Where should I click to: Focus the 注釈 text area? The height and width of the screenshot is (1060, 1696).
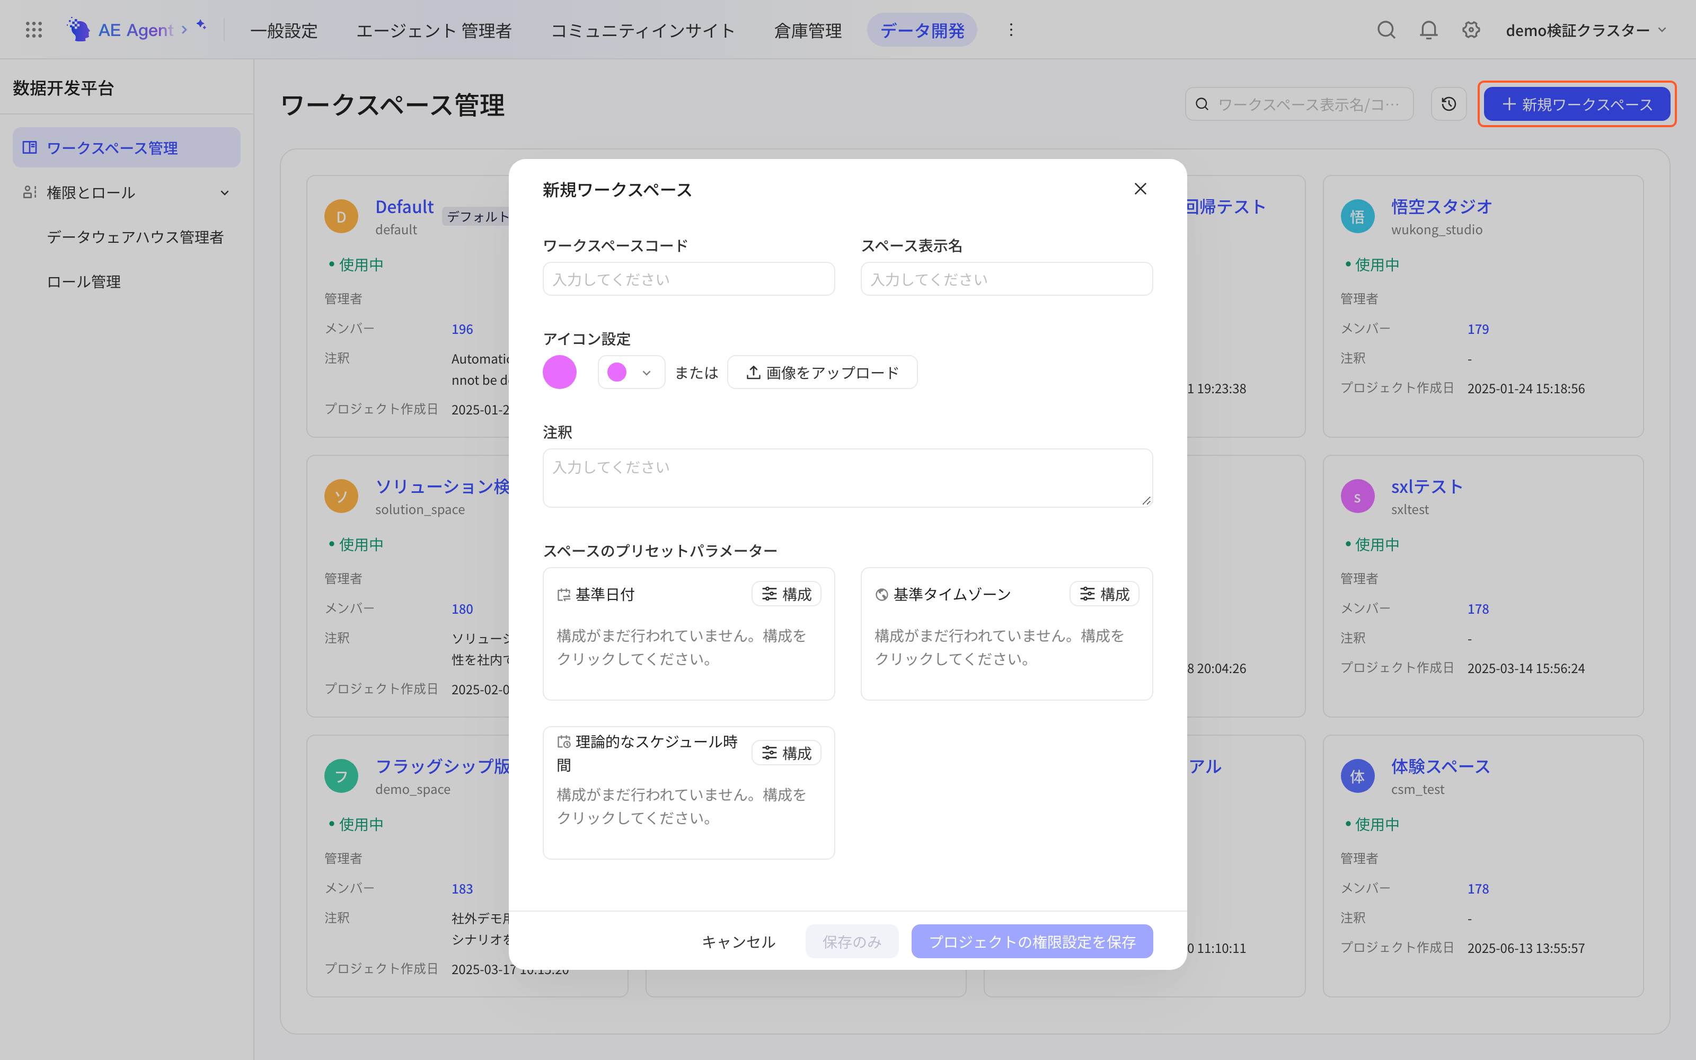click(x=848, y=478)
